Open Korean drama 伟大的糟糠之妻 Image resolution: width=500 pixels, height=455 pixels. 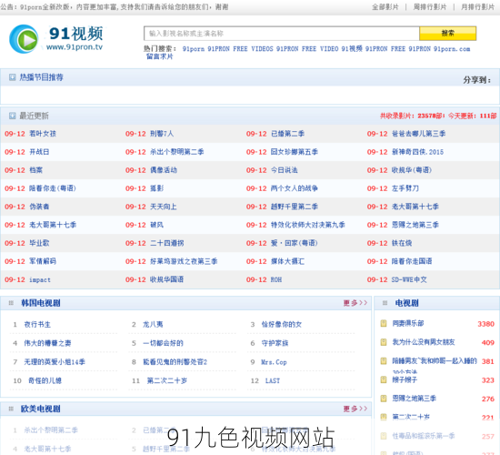(47, 343)
